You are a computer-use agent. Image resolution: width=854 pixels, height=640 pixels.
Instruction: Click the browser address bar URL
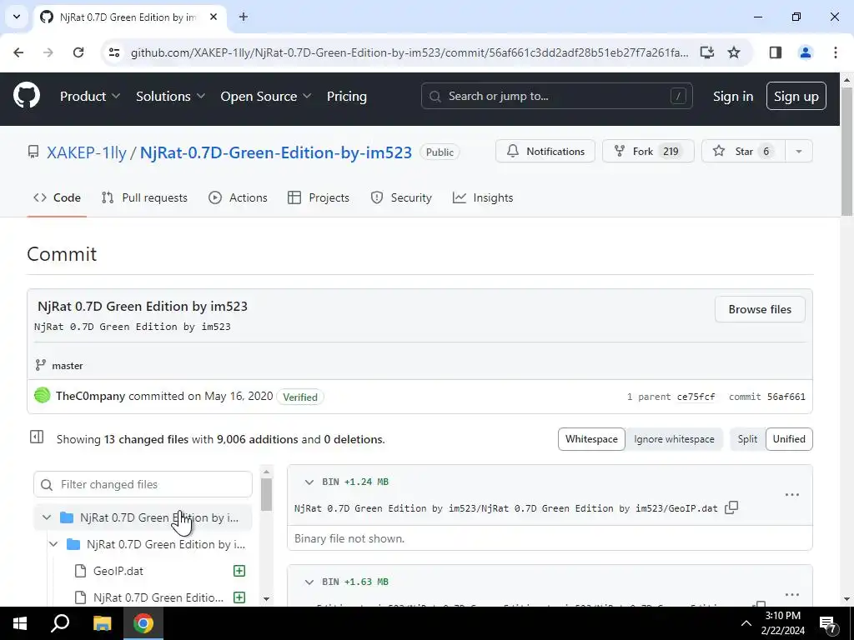[409, 52]
